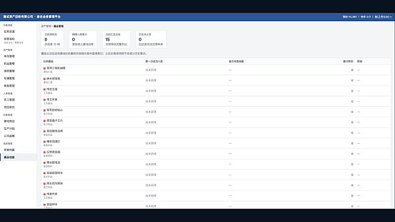Select the 反物质容器 item name

tap(53, 152)
